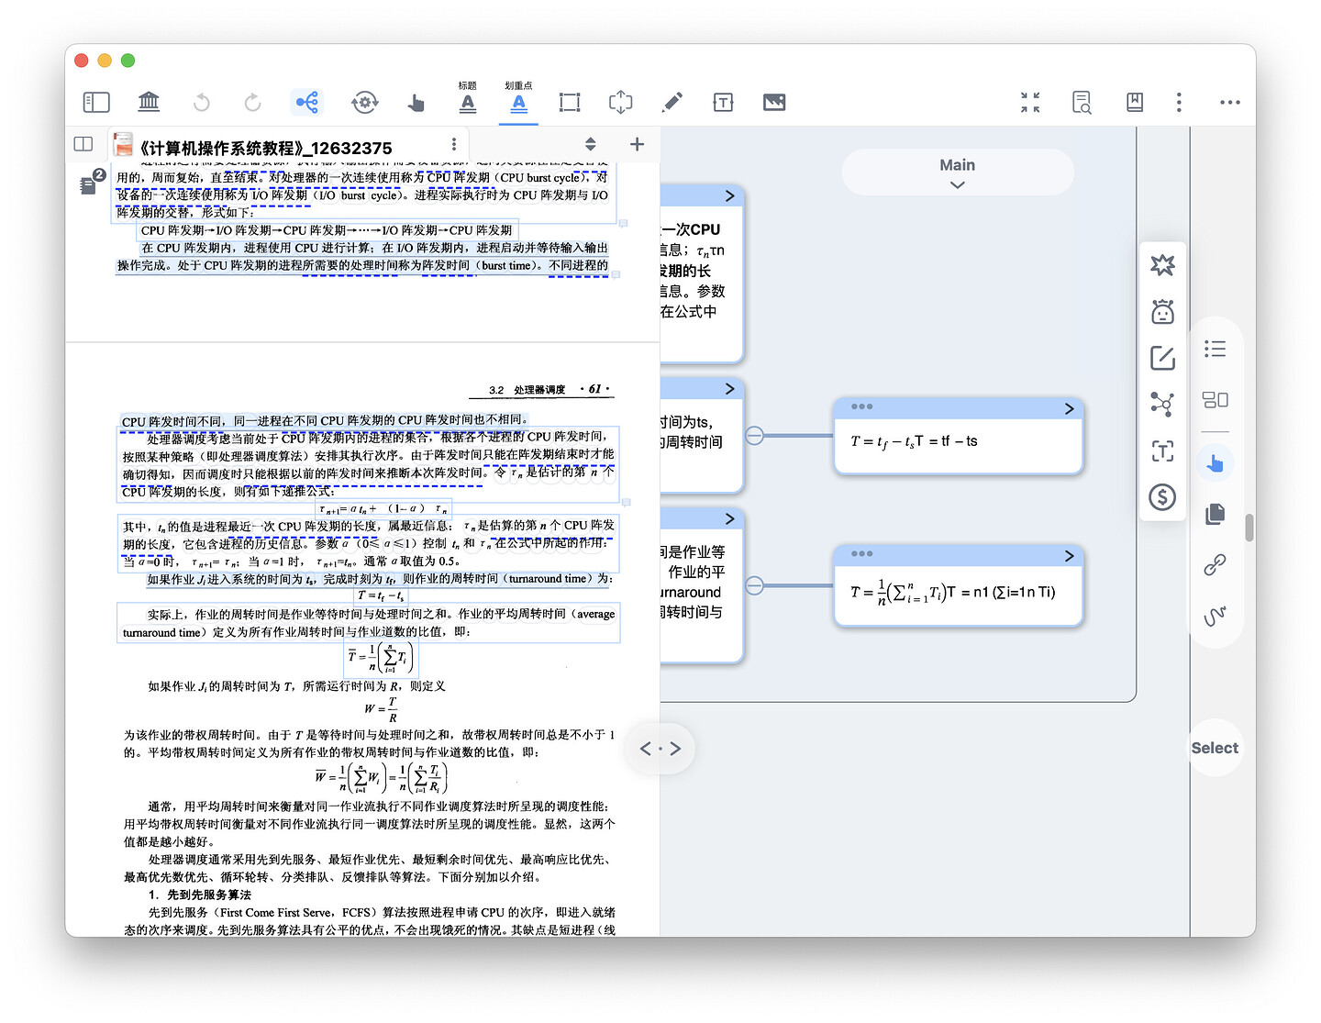Redo the last action
The width and height of the screenshot is (1321, 1023).
point(252,102)
